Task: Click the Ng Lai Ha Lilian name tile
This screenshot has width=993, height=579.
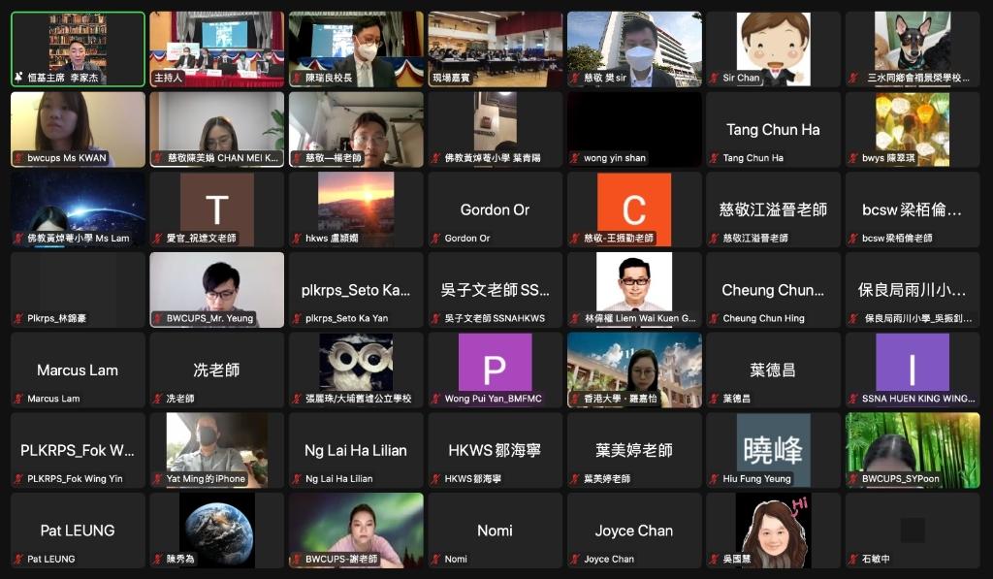Action: click(x=356, y=449)
